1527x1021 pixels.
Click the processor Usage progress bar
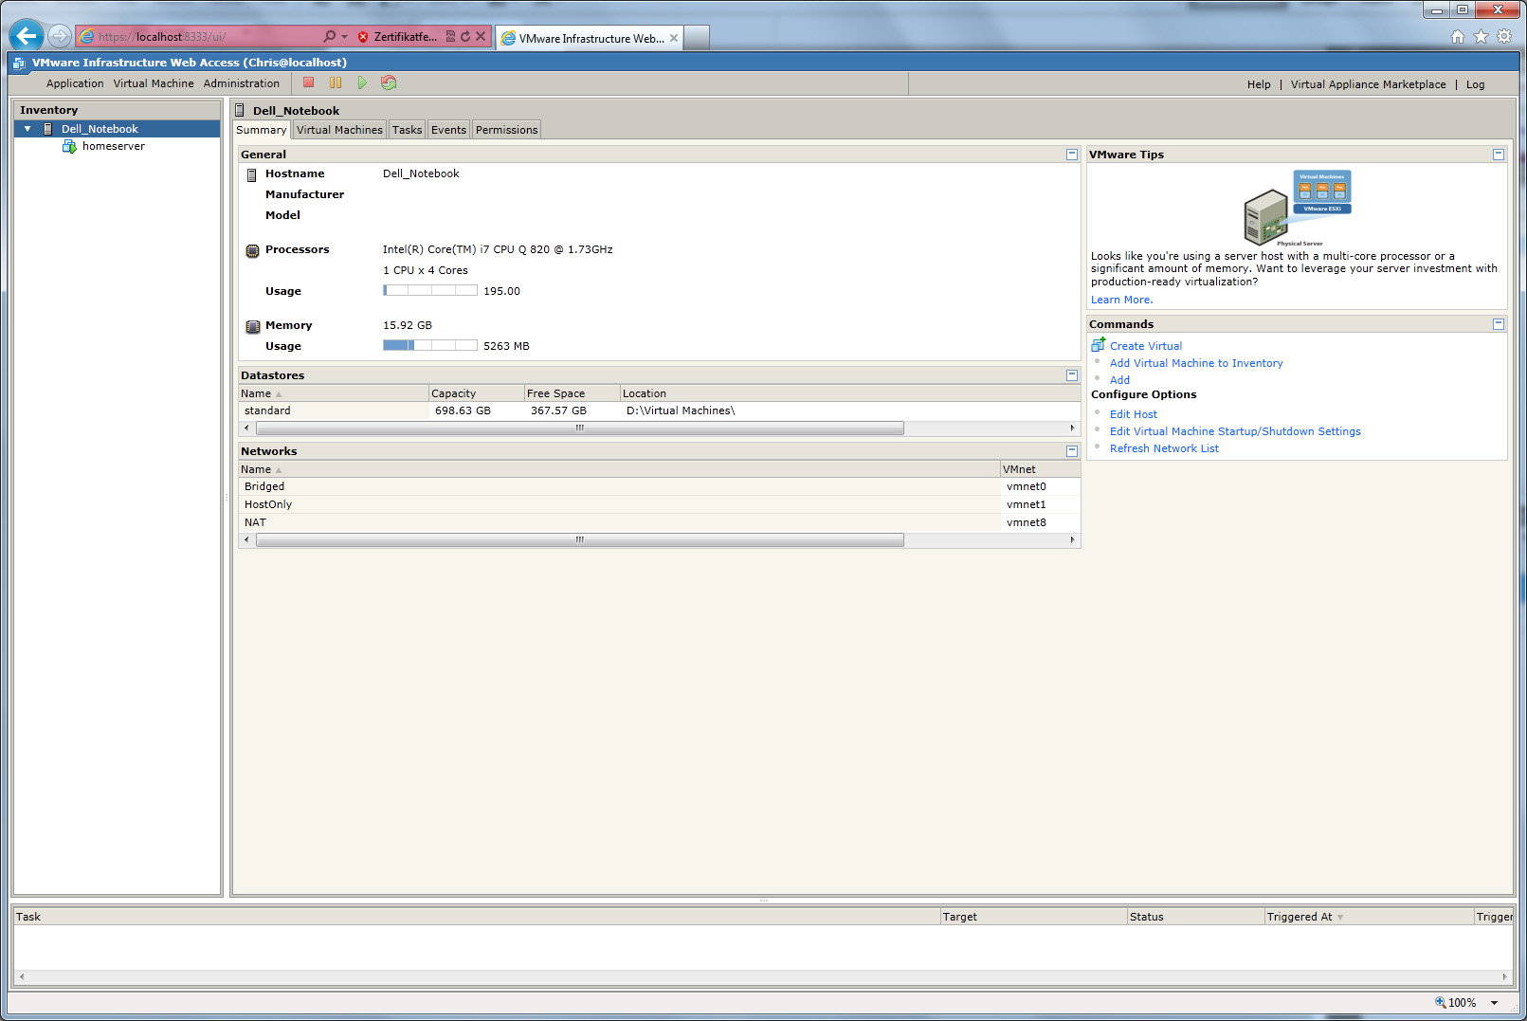coord(430,291)
